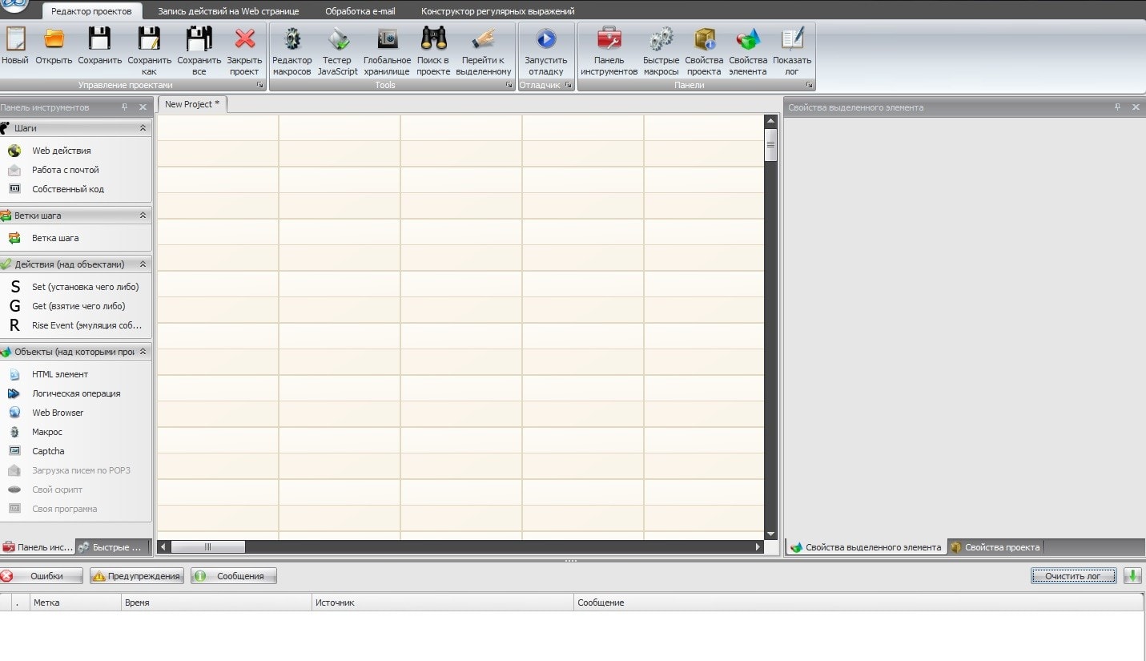
Task: Collapse the Ветки шага section
Action: (143, 216)
